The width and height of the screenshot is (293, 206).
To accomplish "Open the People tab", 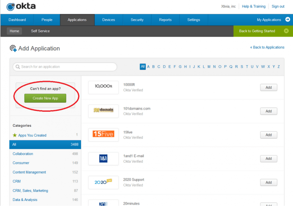I will [47, 20].
